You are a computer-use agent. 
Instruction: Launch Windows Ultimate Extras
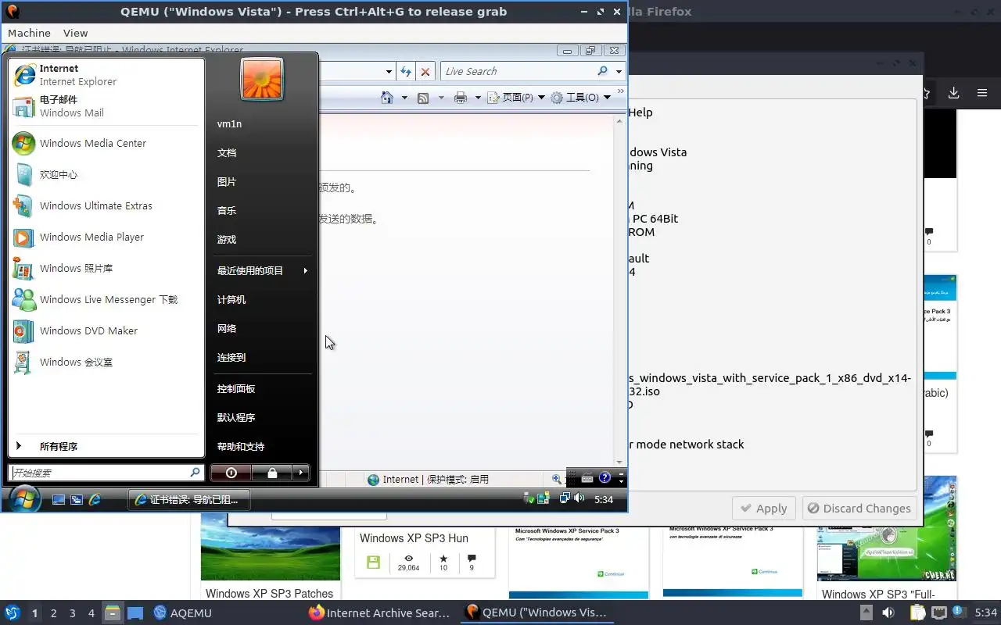[x=106, y=205]
